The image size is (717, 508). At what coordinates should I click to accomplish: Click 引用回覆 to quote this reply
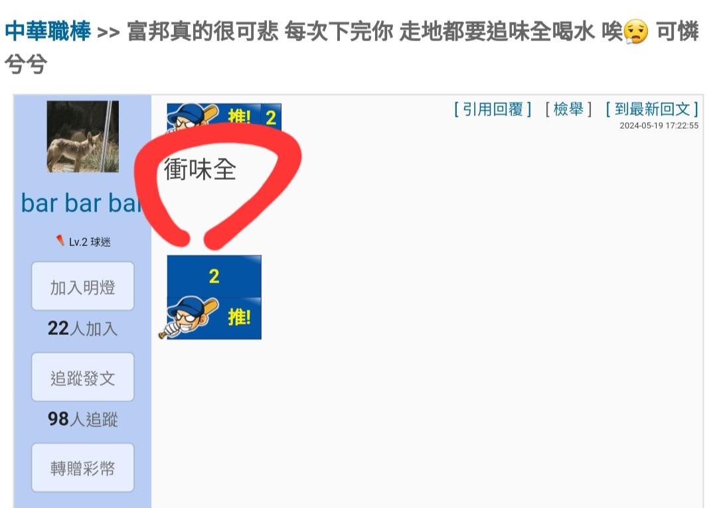493,109
